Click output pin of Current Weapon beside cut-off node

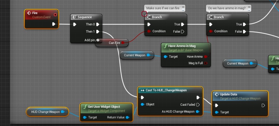click(x=251, y=63)
